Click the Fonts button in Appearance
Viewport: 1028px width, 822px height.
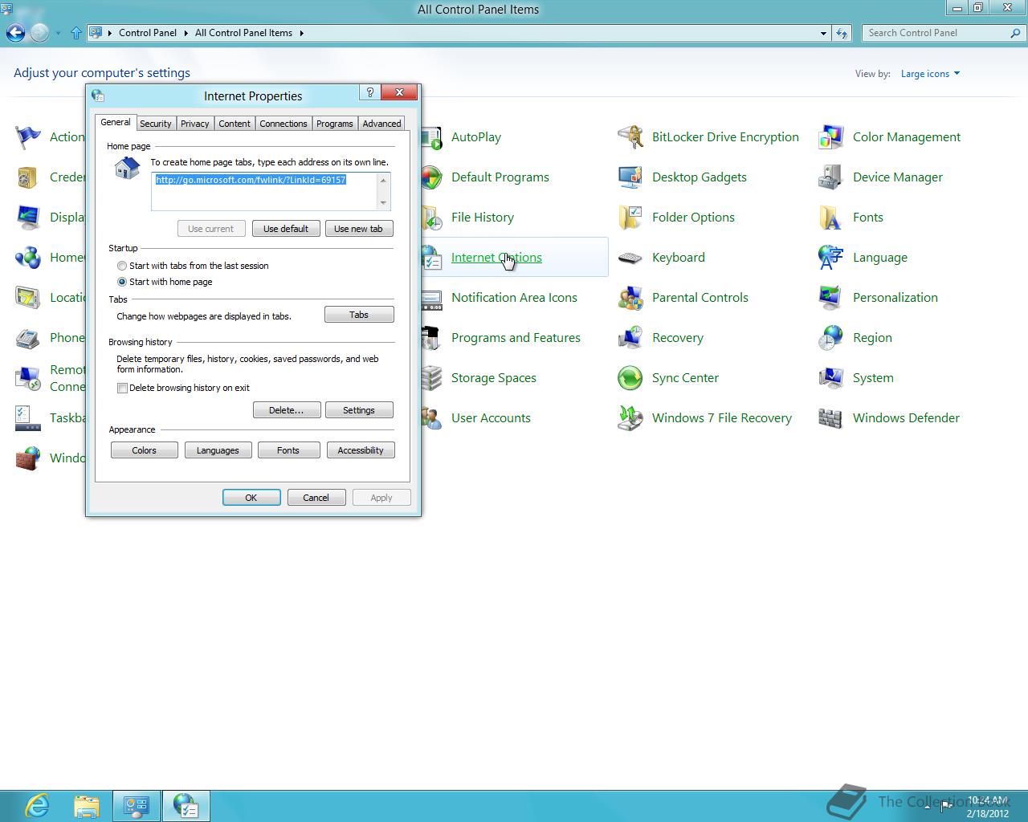288,450
